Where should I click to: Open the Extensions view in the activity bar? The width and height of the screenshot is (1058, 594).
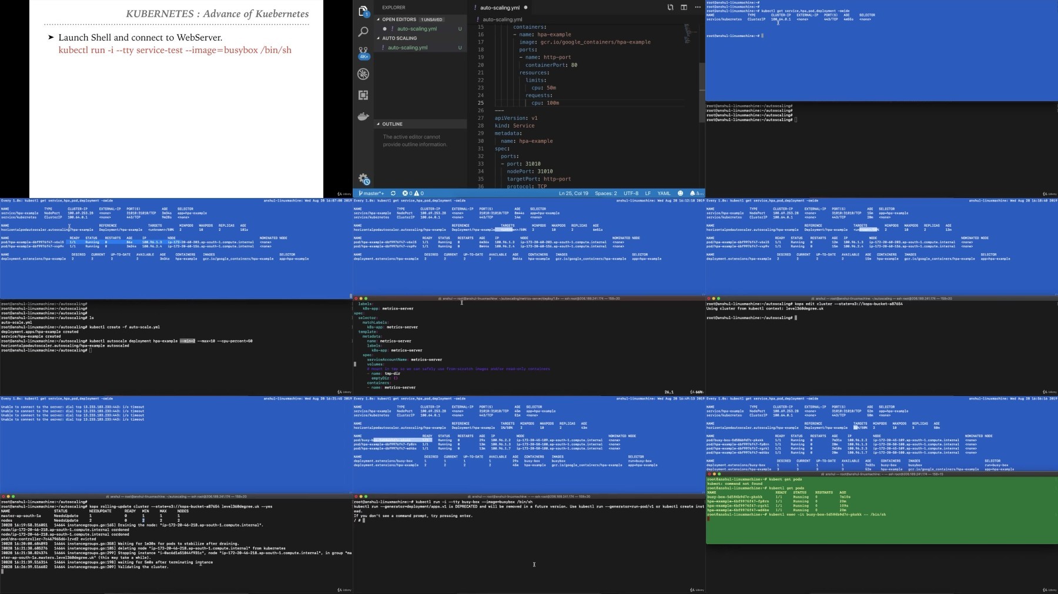[363, 95]
